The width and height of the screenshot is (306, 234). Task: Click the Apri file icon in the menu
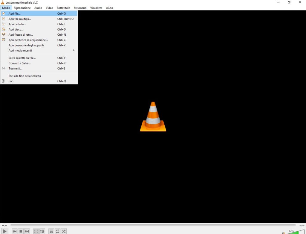pyautogui.click(x=4, y=13)
